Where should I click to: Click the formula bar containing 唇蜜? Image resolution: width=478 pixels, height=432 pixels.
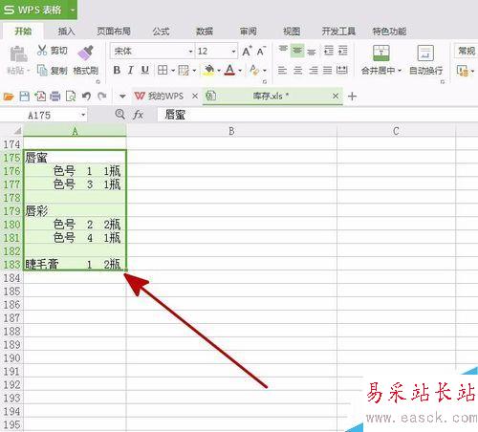(317, 115)
